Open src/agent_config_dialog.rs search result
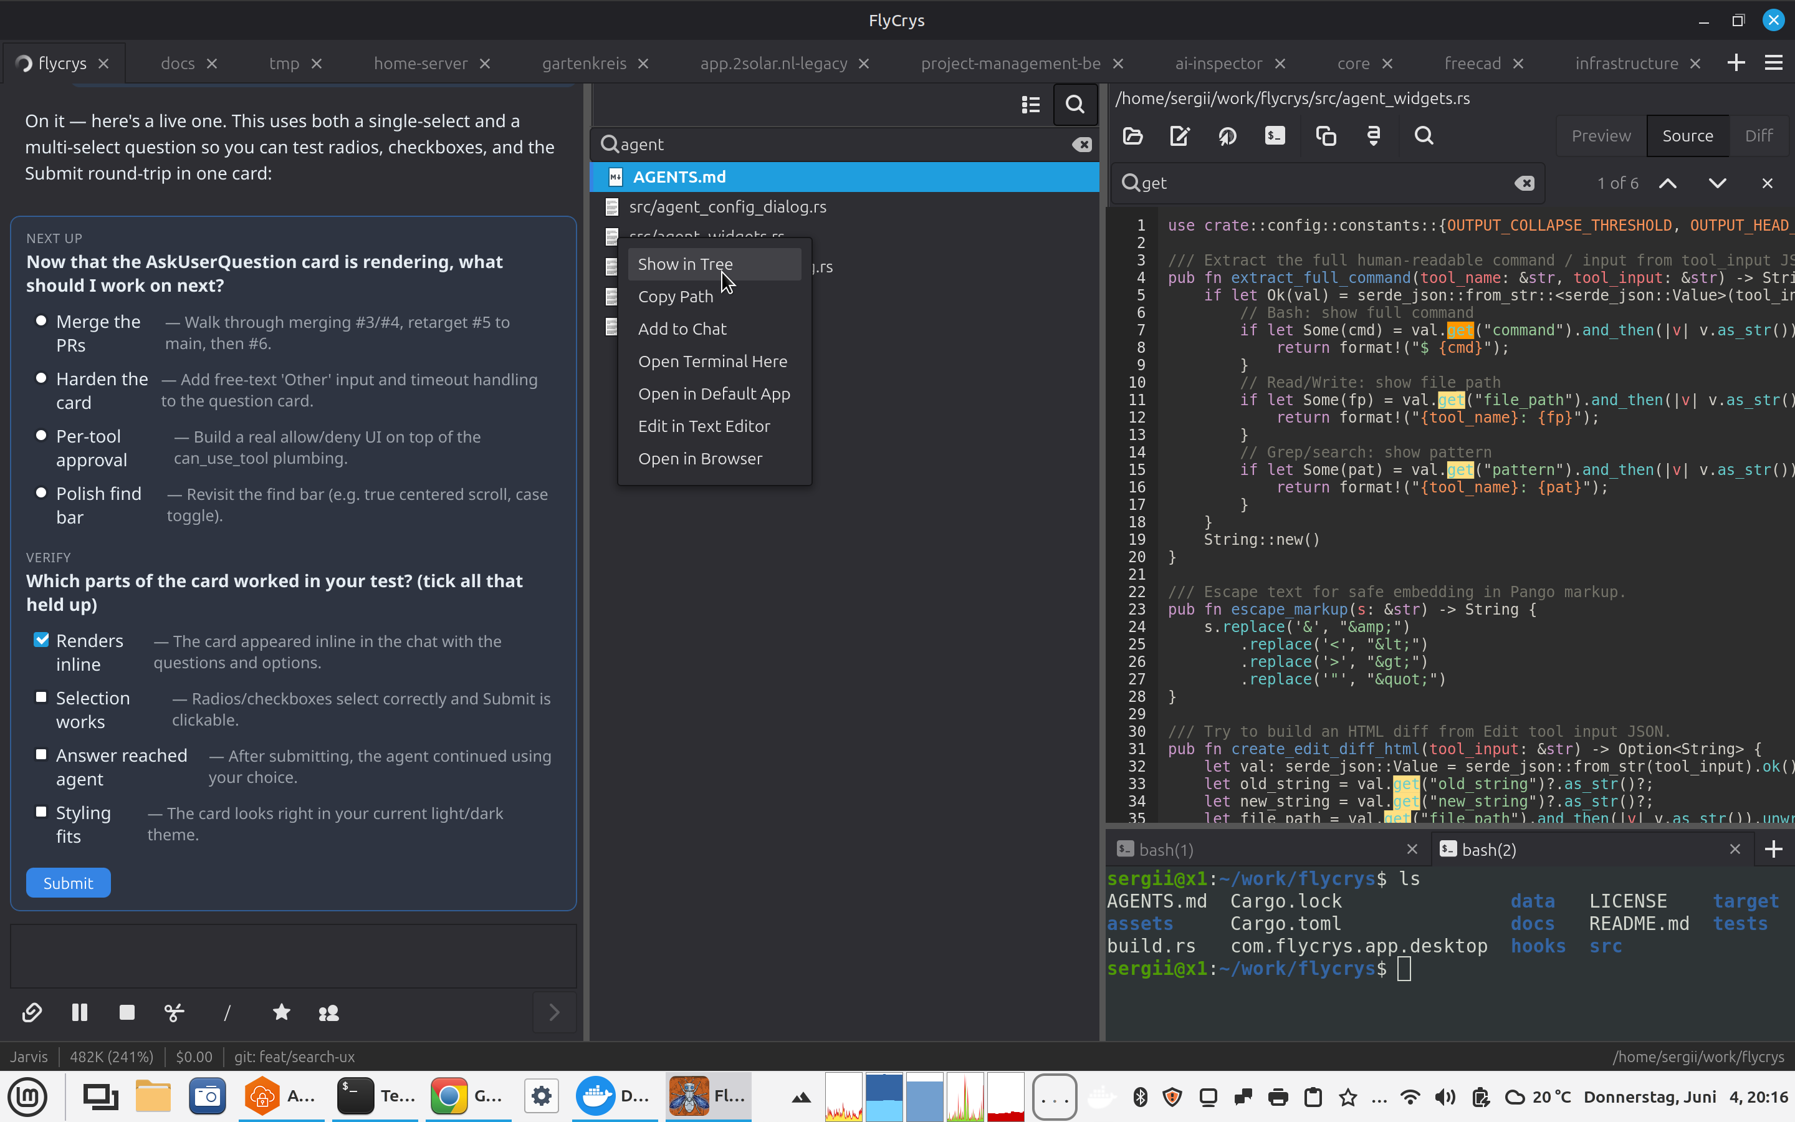Viewport: 1795px width, 1122px height. click(844, 207)
